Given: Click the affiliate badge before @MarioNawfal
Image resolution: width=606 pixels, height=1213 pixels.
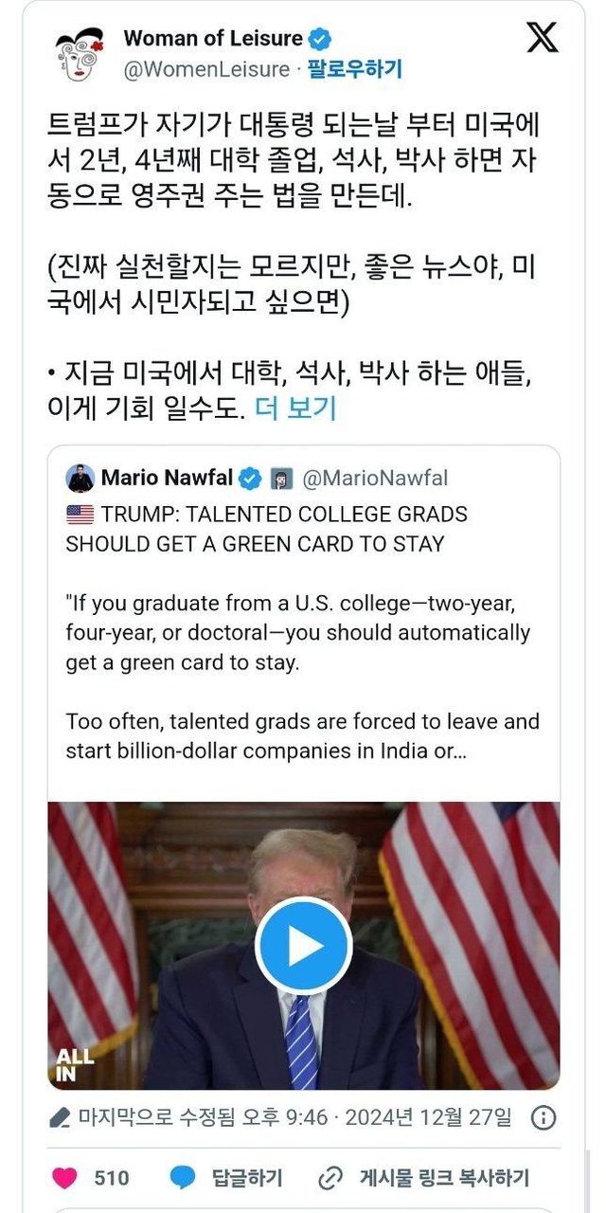Looking at the screenshot, I should pos(281,479).
